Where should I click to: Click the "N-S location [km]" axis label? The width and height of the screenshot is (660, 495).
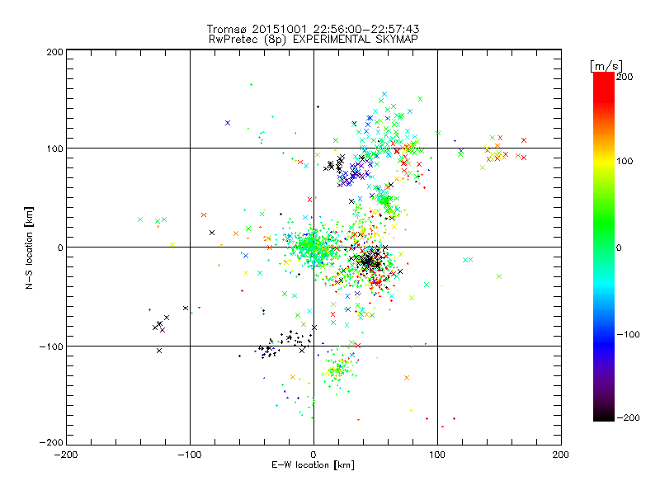pyautogui.click(x=29, y=247)
